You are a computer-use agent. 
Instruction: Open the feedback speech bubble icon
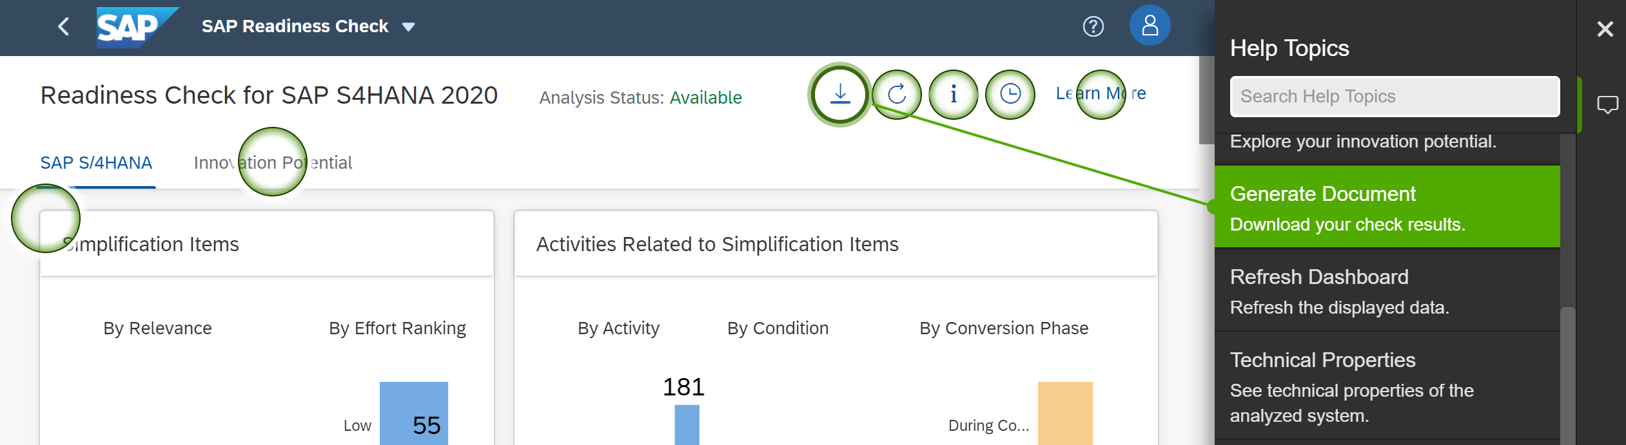[x=1607, y=104]
